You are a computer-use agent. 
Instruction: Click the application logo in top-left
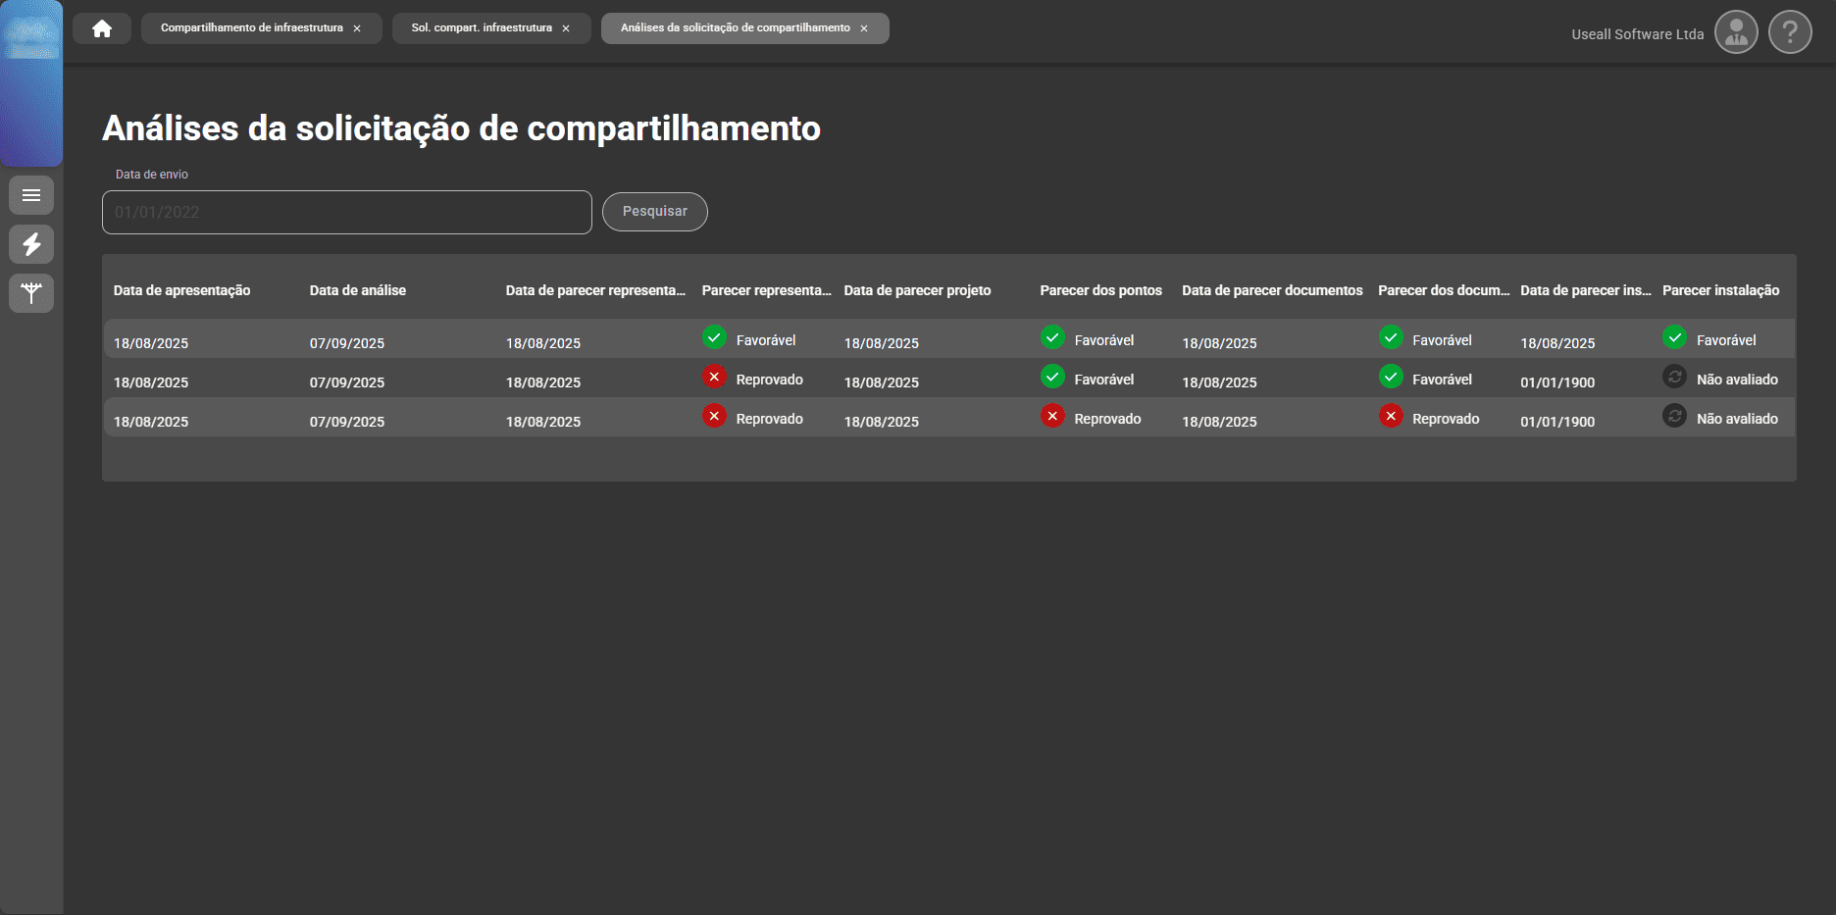point(31,39)
